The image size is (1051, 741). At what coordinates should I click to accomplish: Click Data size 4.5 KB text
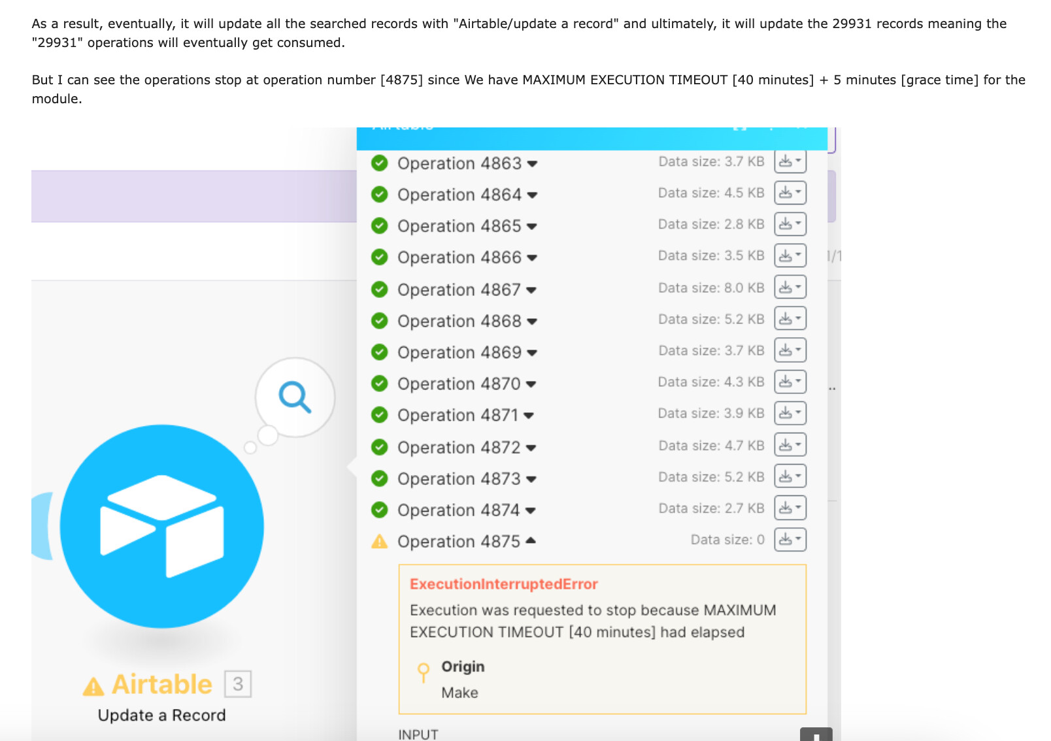711,193
